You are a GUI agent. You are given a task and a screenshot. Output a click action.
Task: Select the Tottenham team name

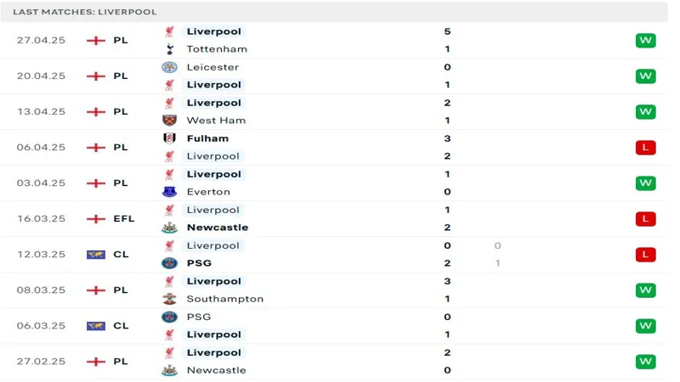click(x=217, y=49)
